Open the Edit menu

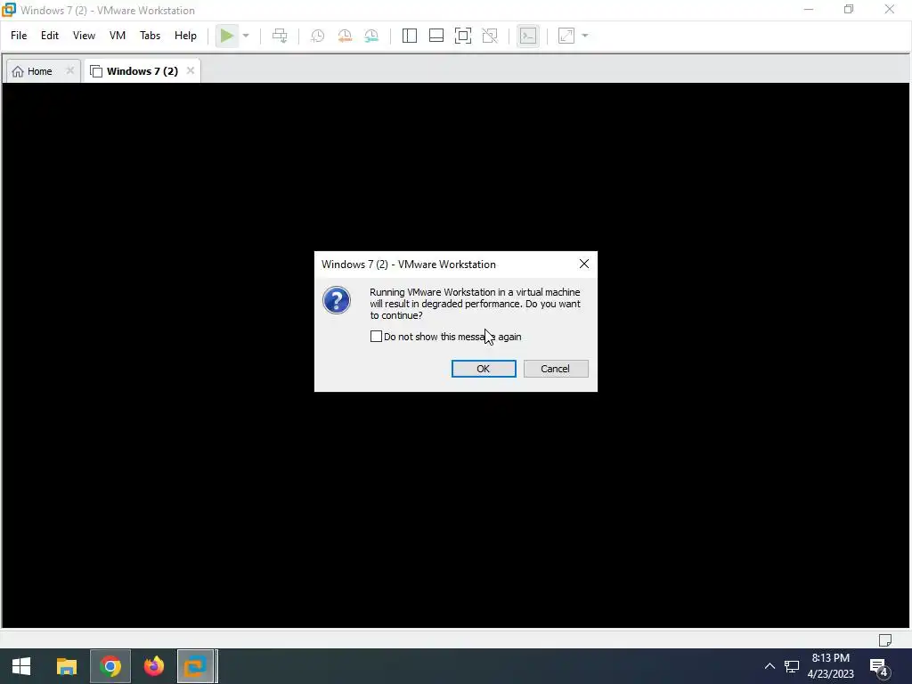(50, 36)
